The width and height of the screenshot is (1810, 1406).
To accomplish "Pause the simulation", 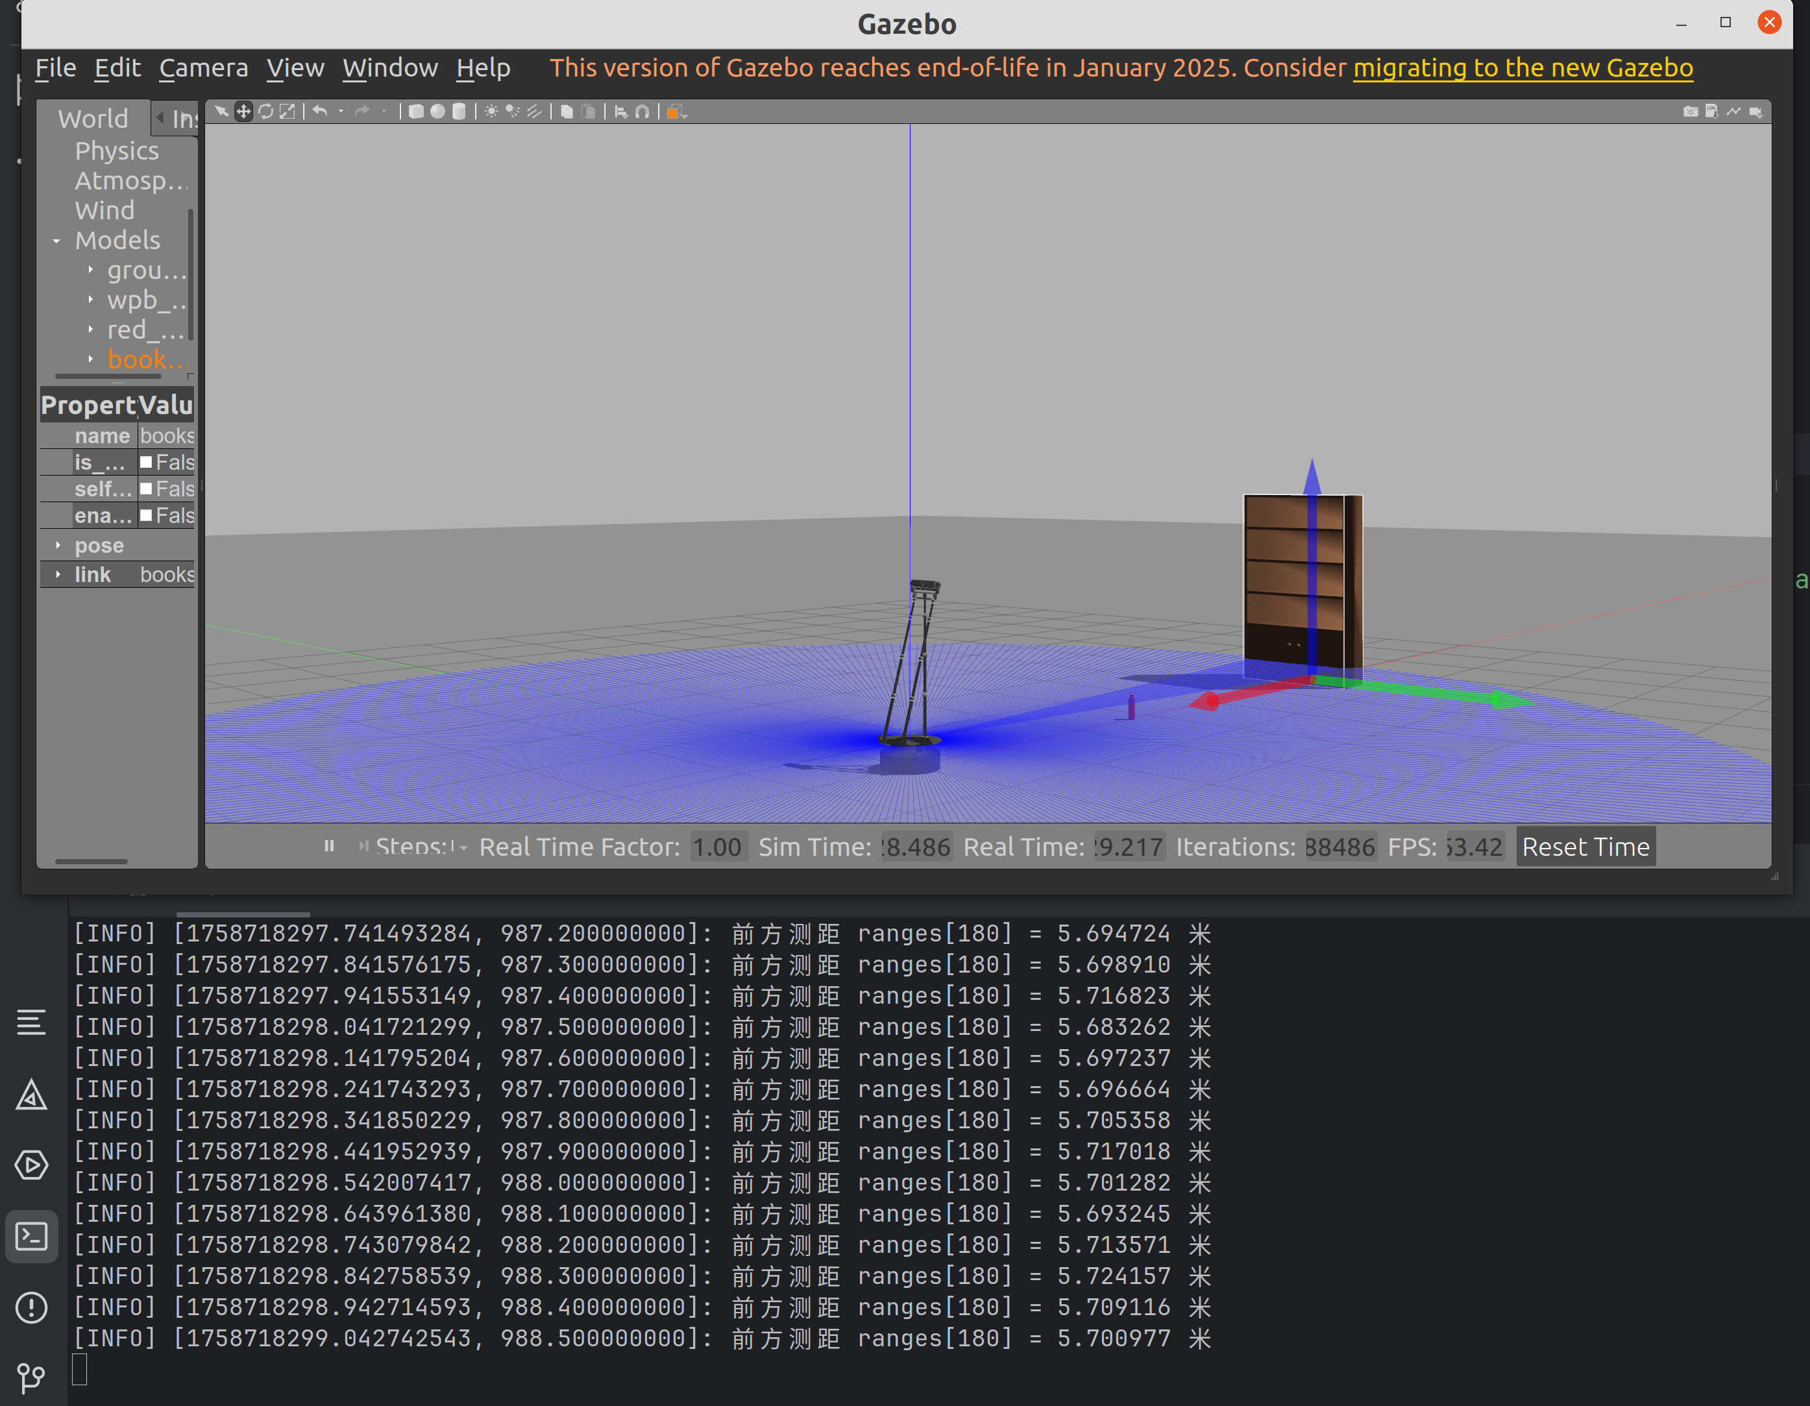I will click(x=329, y=846).
